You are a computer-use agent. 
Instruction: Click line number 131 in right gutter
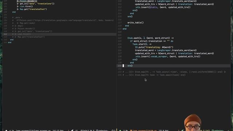click(120, 65)
